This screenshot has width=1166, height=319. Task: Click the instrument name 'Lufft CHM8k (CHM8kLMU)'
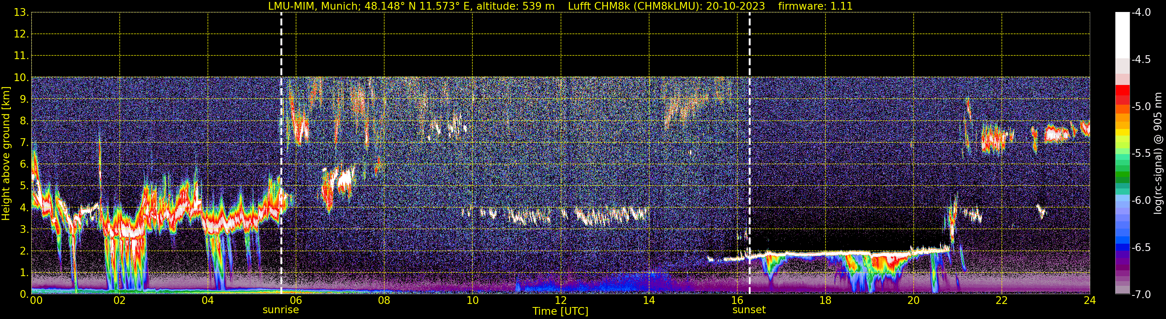click(635, 6)
